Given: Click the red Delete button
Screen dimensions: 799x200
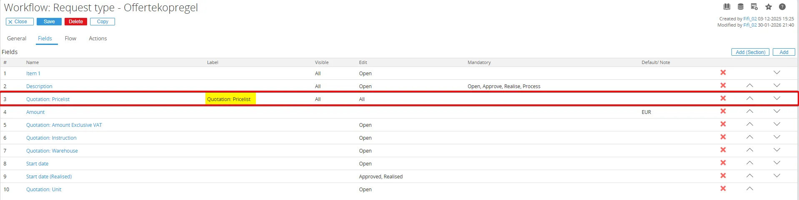Looking at the screenshot, I should [x=76, y=22].
